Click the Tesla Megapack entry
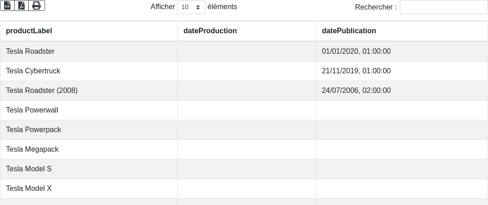Image resolution: width=488 pixels, height=205 pixels. click(32, 149)
